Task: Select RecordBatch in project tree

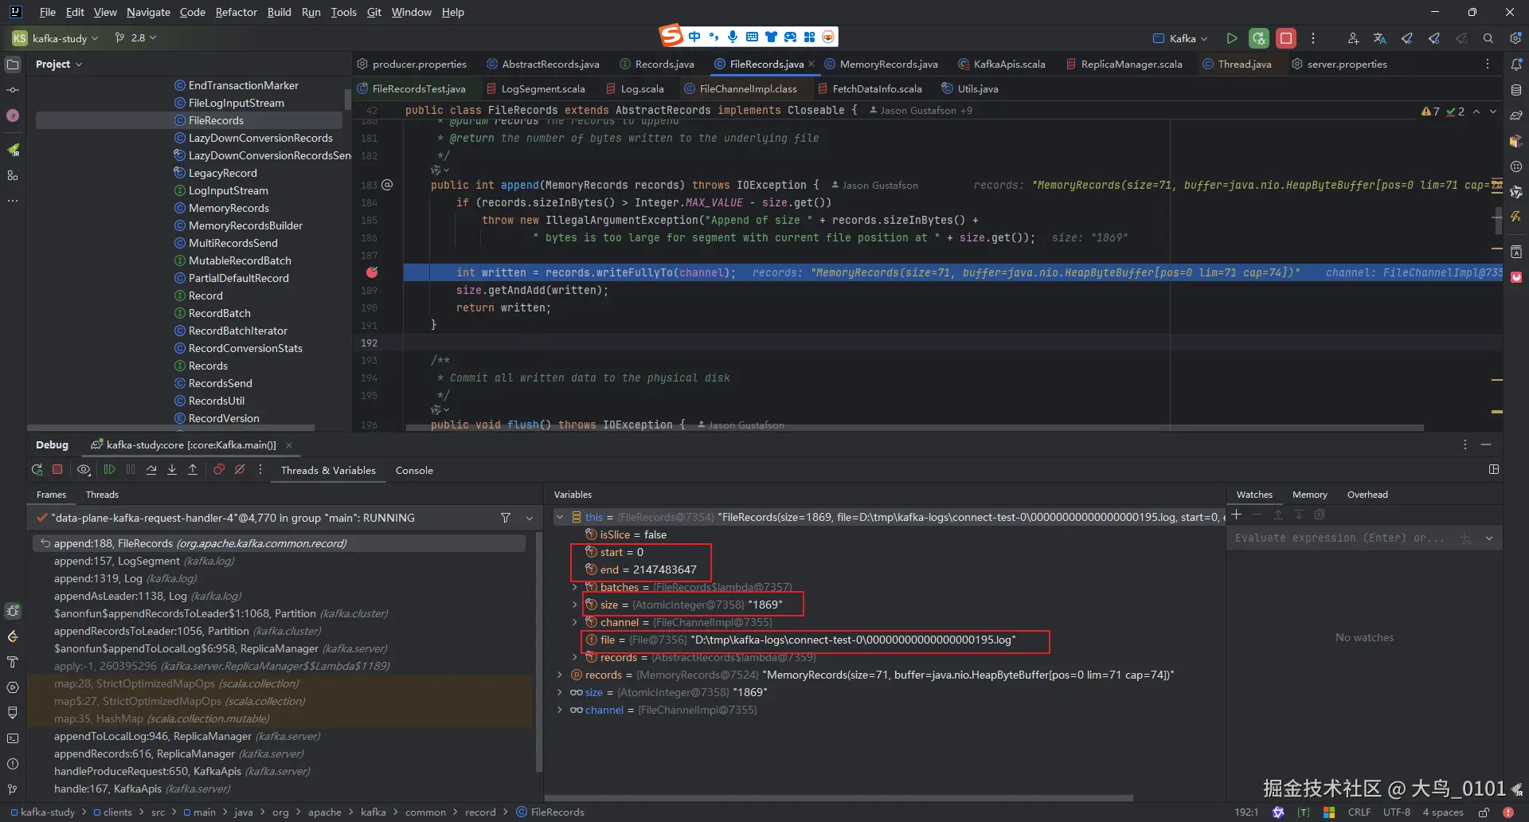Action: tap(219, 313)
